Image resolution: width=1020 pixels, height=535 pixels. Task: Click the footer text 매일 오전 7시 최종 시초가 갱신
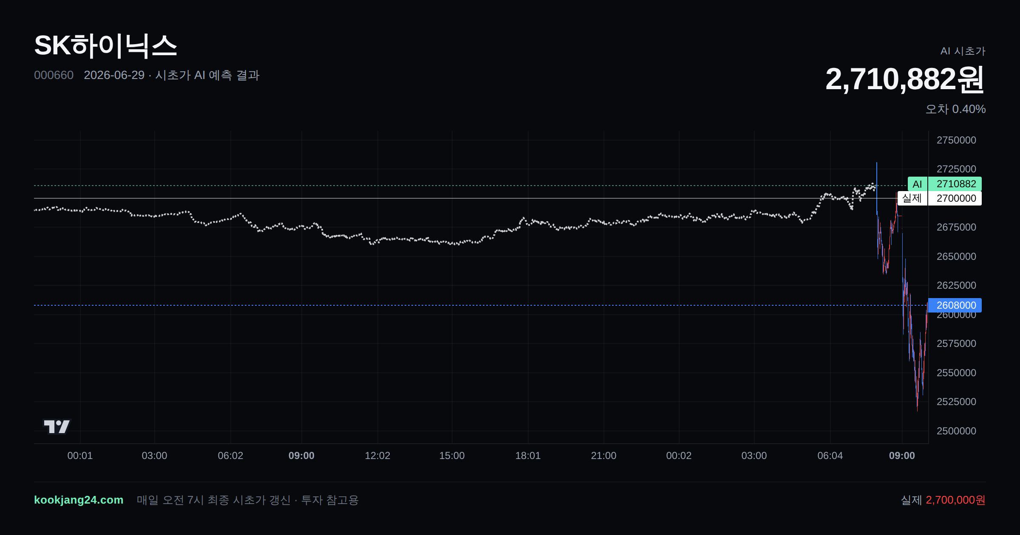[x=213, y=500]
